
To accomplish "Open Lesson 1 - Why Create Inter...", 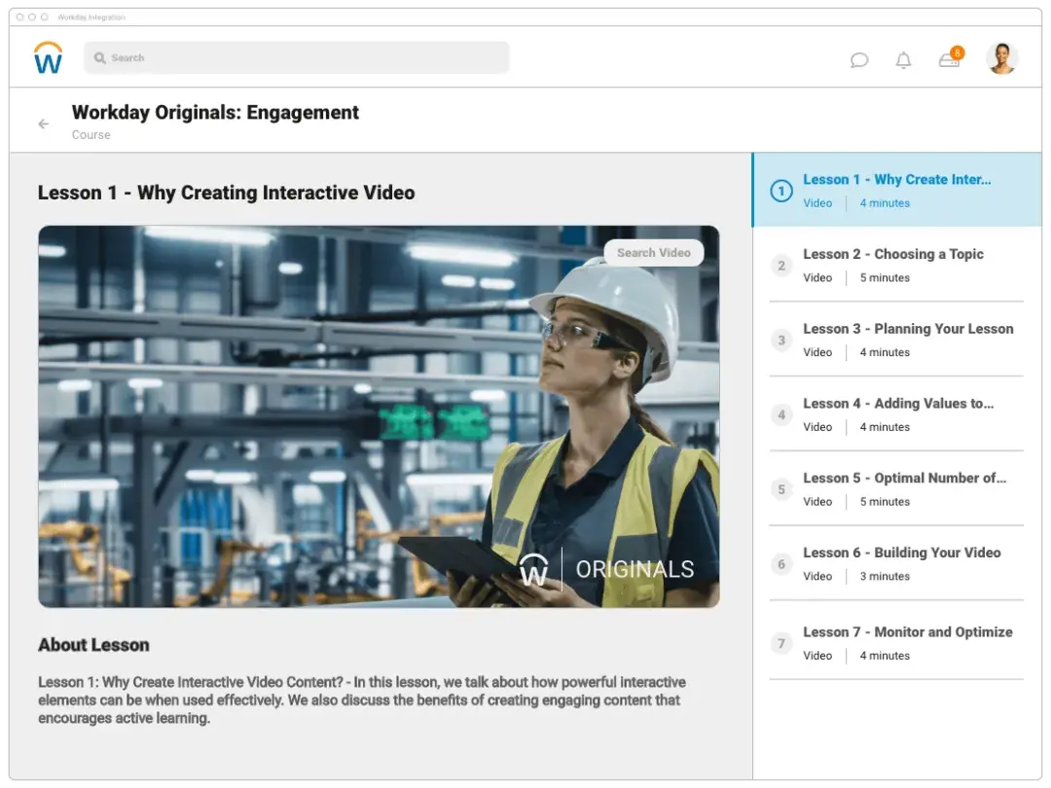I will (x=896, y=180).
